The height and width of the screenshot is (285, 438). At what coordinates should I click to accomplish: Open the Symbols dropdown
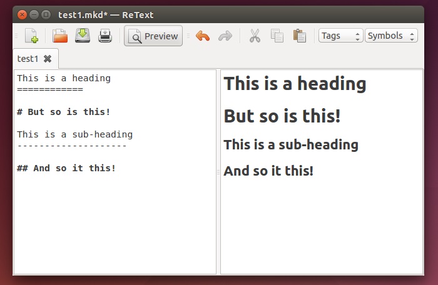[x=391, y=36]
